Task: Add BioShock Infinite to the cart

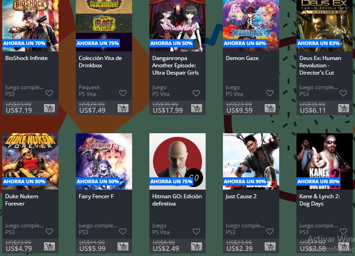Action: pyautogui.click(x=49, y=108)
